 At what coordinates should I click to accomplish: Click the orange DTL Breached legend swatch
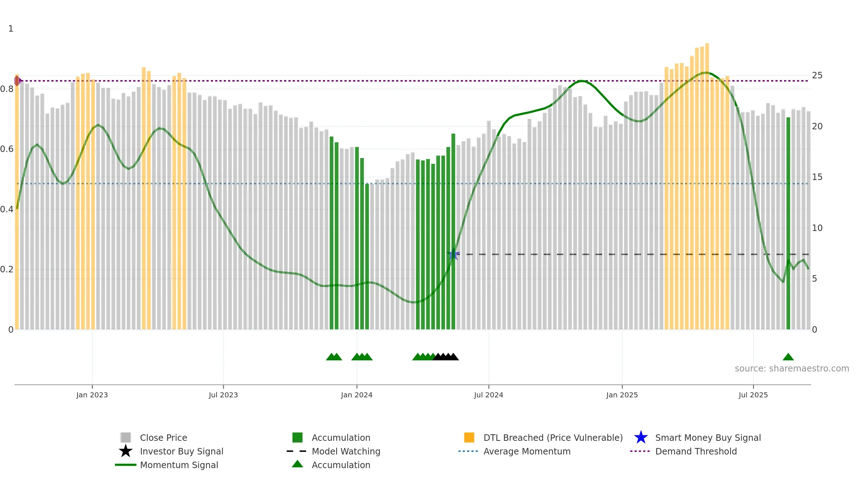coord(469,438)
